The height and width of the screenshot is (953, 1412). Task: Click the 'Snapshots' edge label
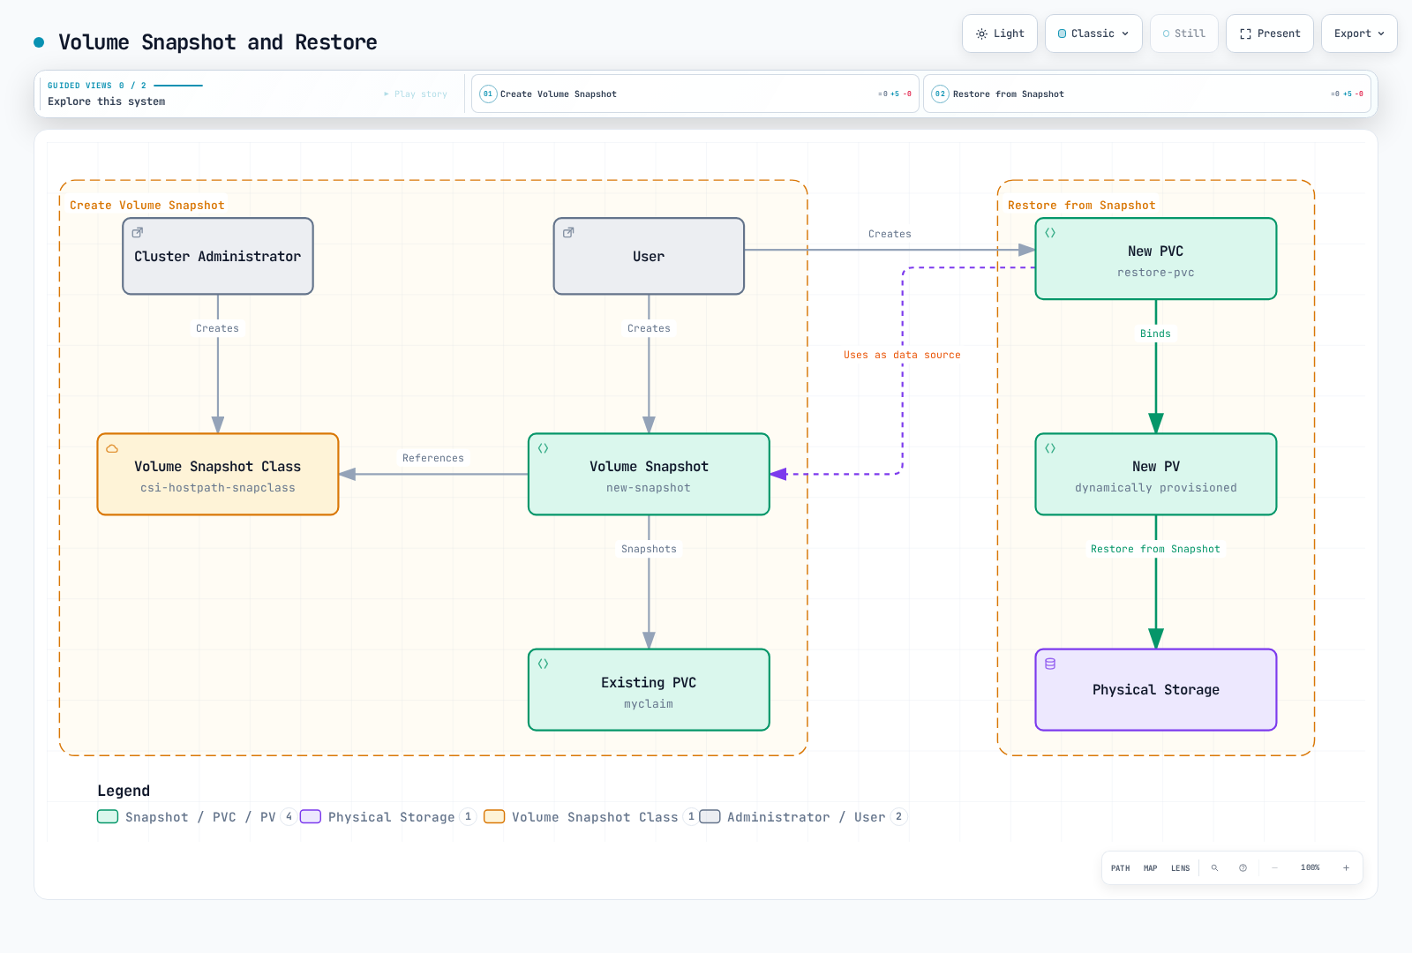pos(649,549)
